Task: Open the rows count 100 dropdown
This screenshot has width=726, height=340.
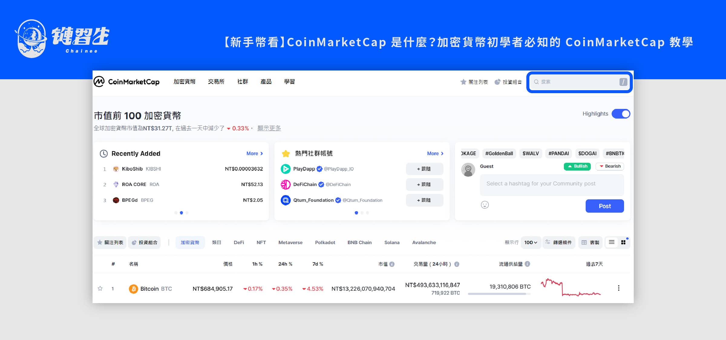Action: click(x=531, y=243)
